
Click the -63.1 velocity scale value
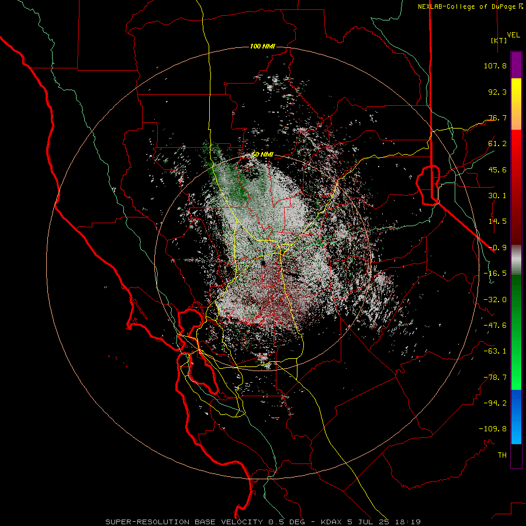point(495,351)
